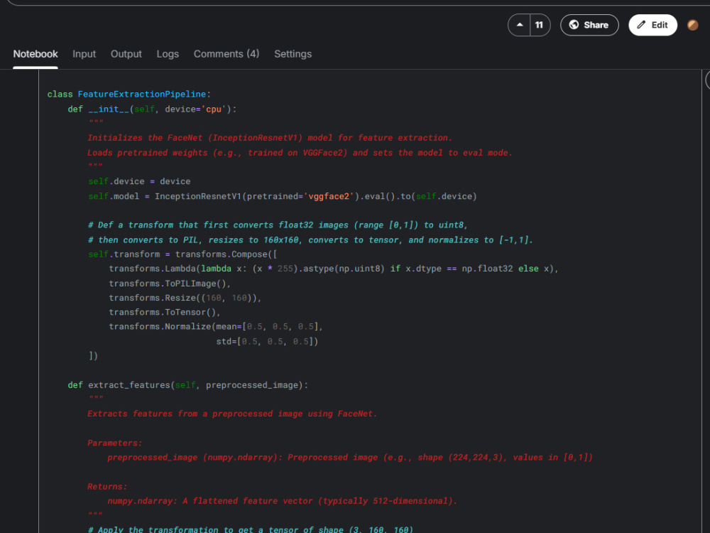Open the user avatar next to Edit
This screenshot has width=710, height=533.
(x=692, y=25)
